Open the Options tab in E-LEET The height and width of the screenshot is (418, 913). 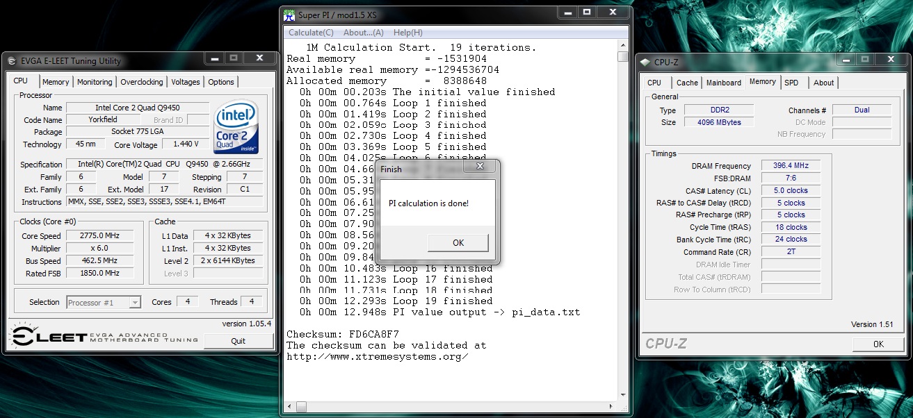coord(221,82)
